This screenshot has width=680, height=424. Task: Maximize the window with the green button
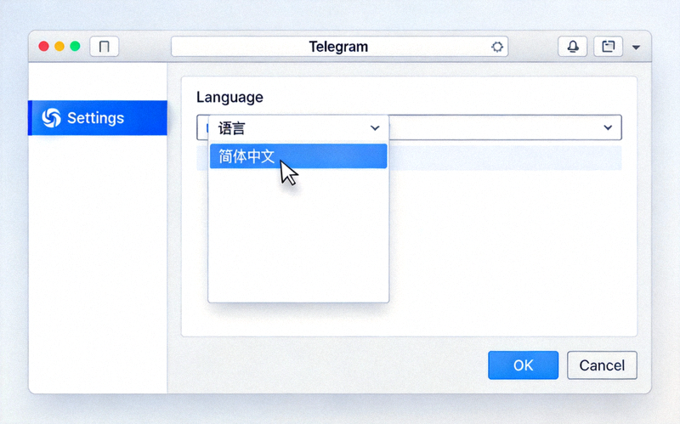[x=75, y=47]
